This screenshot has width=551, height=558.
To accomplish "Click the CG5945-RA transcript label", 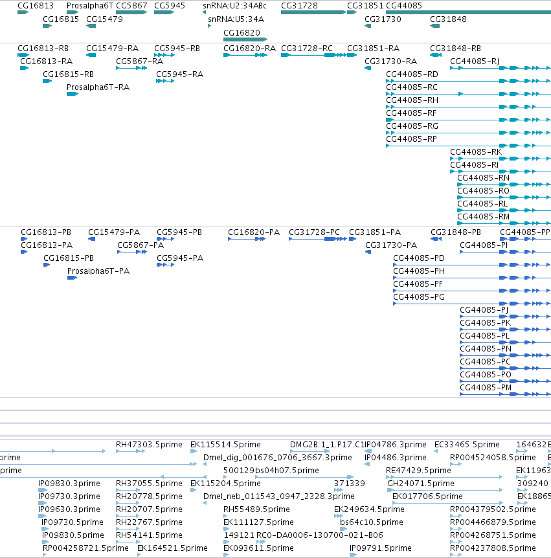I will click(x=180, y=74).
